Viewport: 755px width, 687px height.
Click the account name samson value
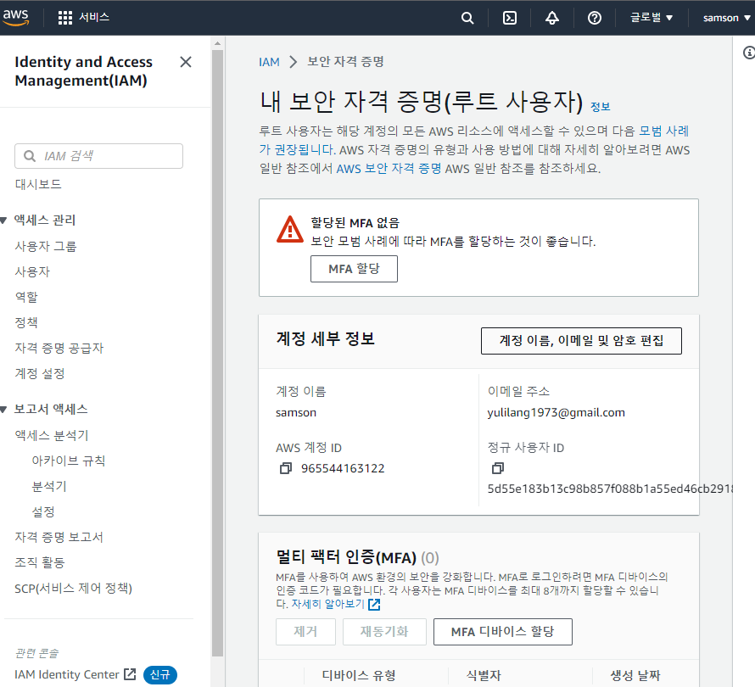coord(296,412)
